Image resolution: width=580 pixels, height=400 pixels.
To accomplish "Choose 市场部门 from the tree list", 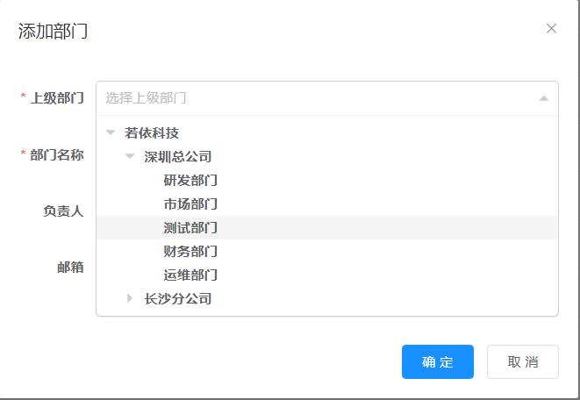I will click(x=190, y=204).
